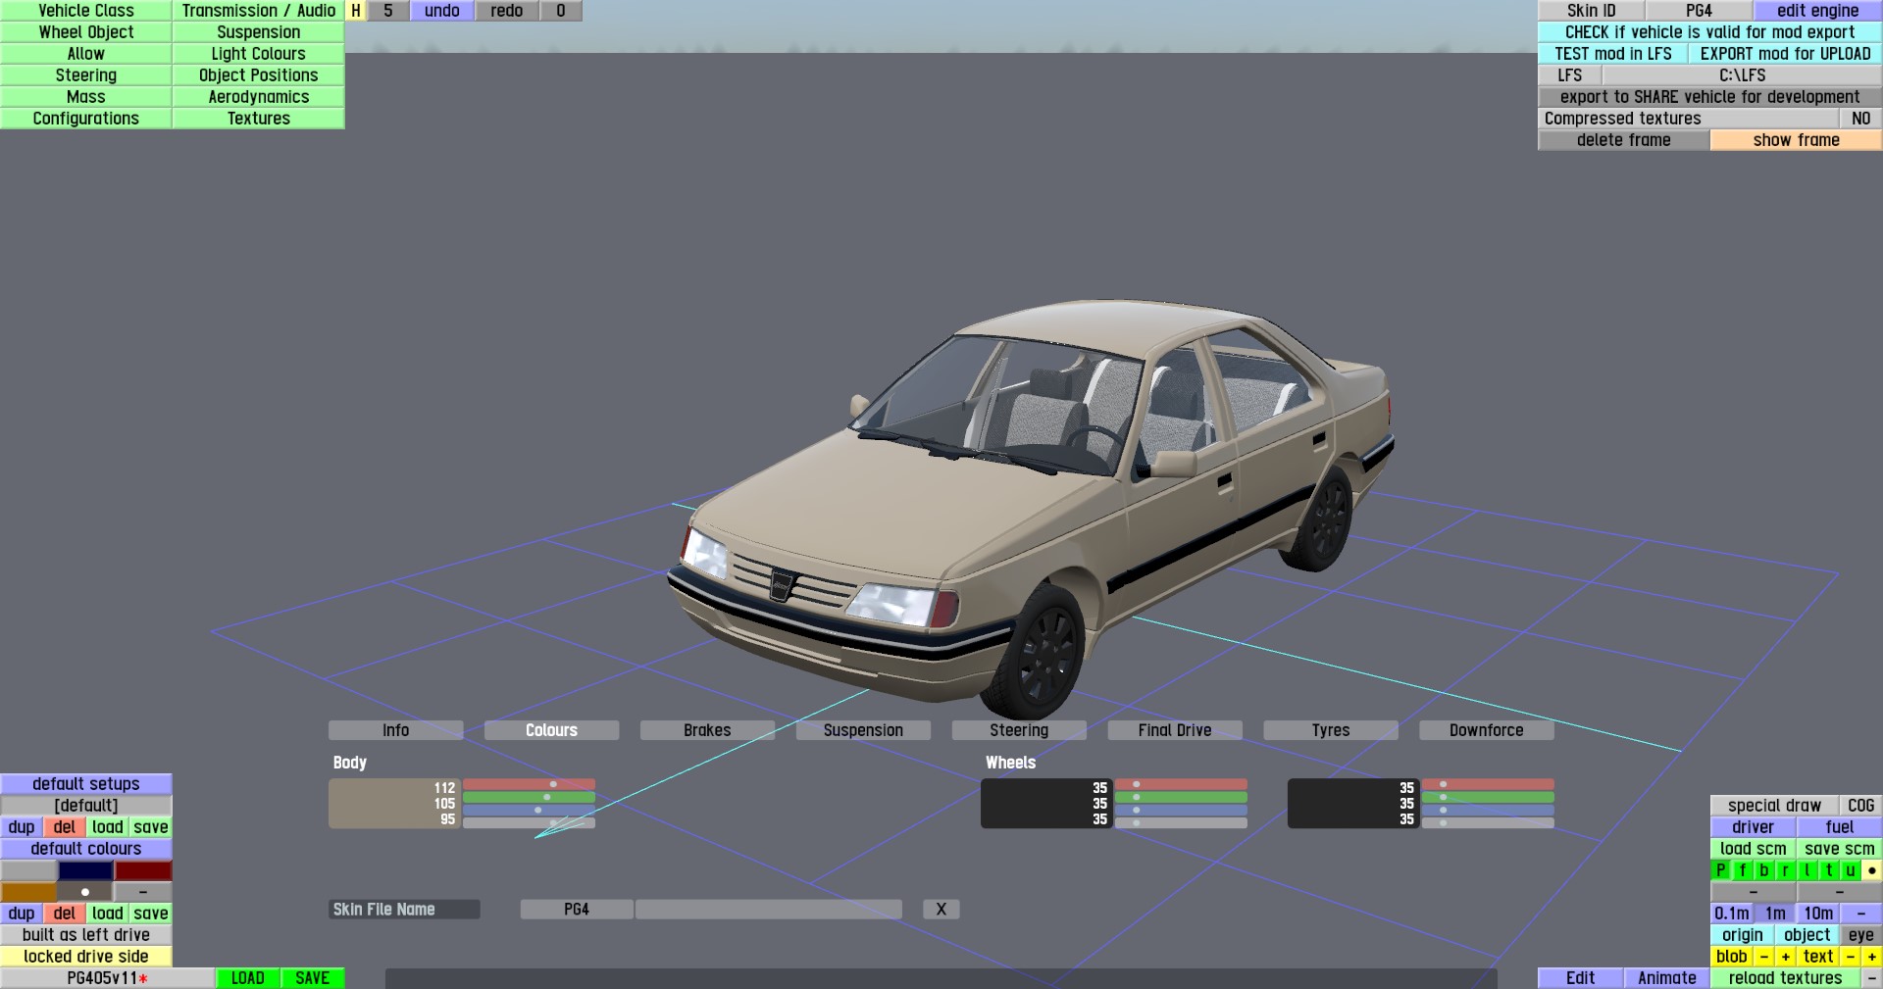Click the origin button

pos(1742,935)
